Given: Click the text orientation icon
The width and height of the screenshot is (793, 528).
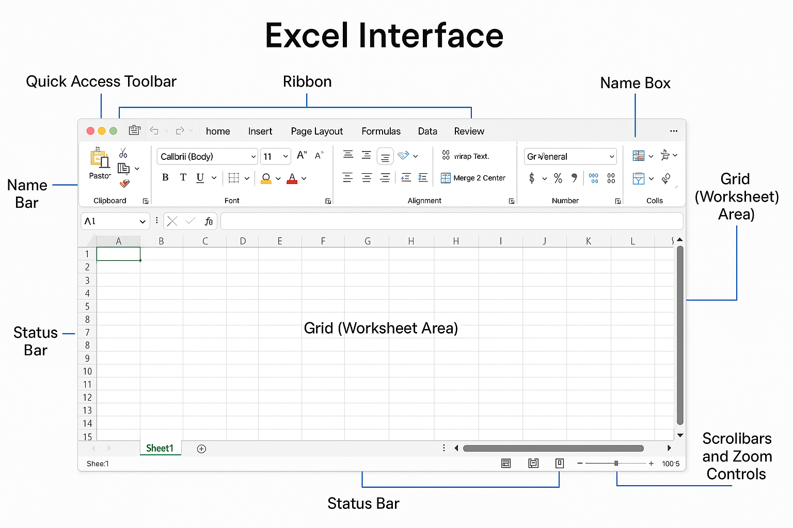Looking at the screenshot, I should click(404, 155).
